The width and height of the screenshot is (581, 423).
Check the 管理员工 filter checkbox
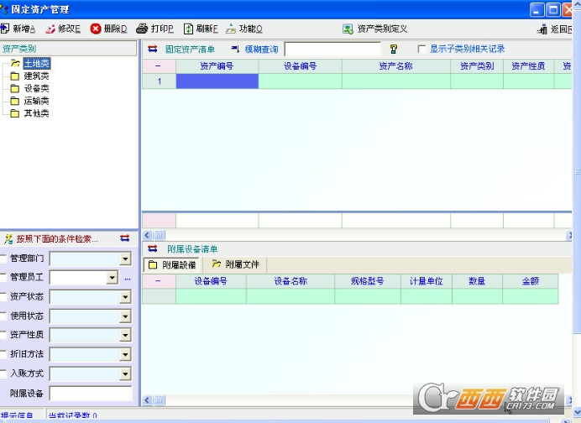tap(3, 277)
